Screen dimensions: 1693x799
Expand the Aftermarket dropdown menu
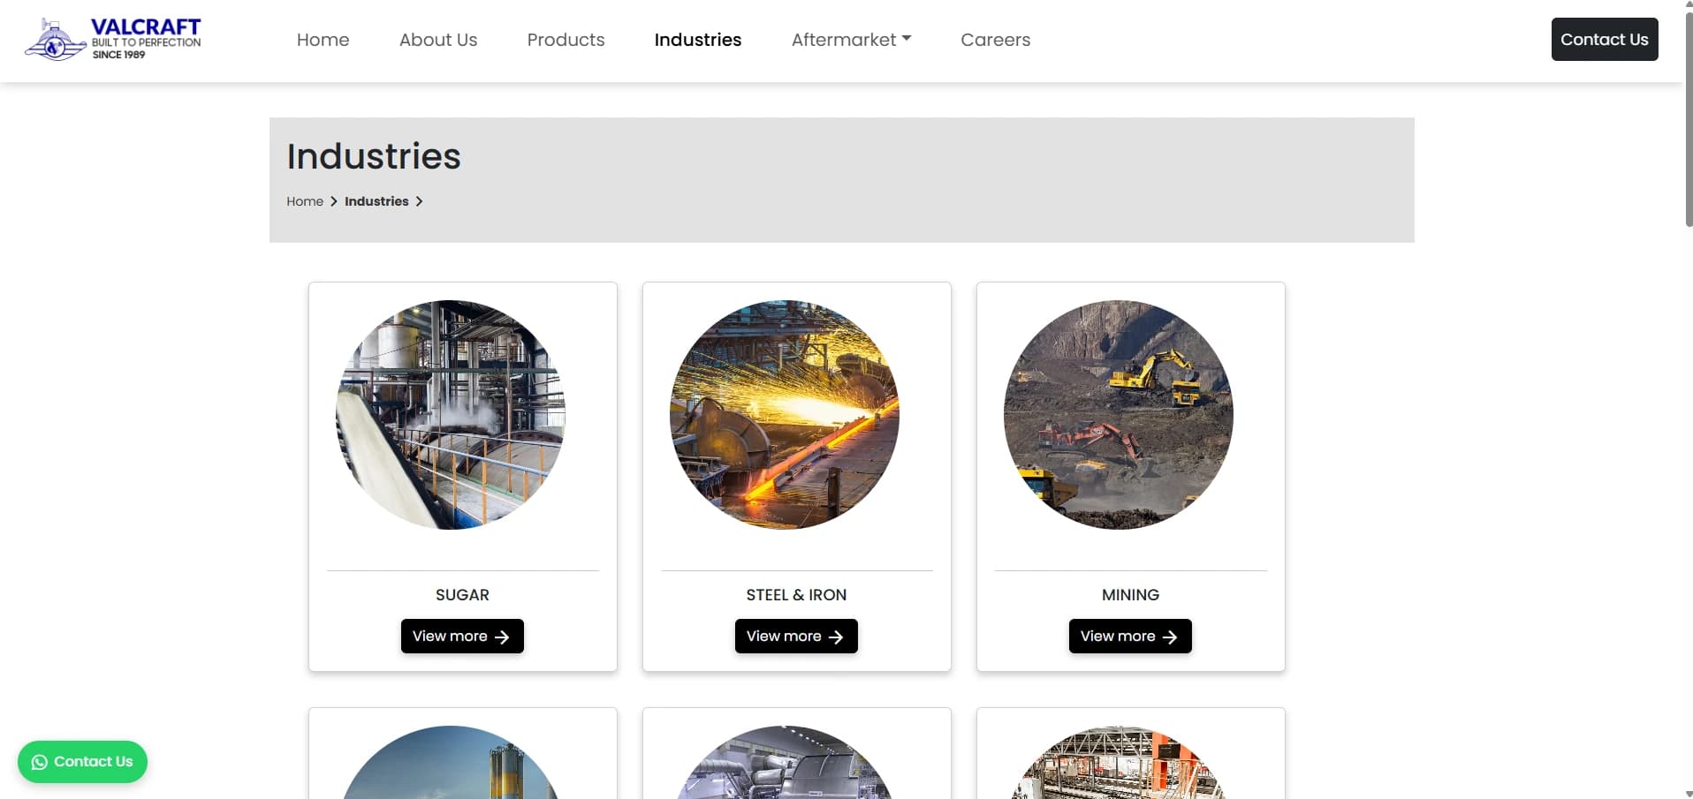851,40
